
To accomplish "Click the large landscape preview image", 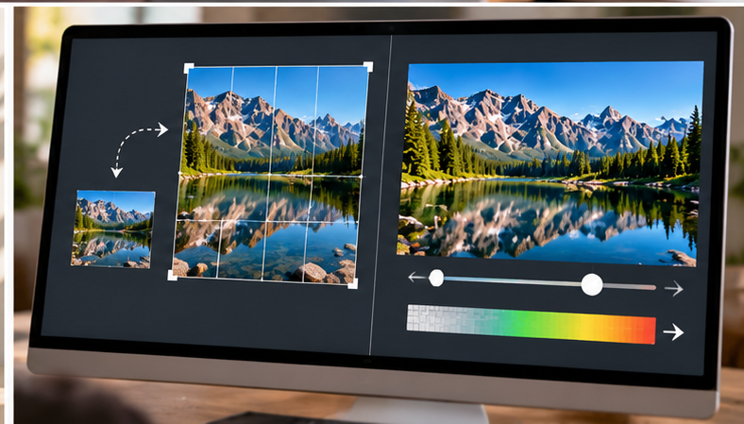I will pyautogui.click(x=549, y=163).
